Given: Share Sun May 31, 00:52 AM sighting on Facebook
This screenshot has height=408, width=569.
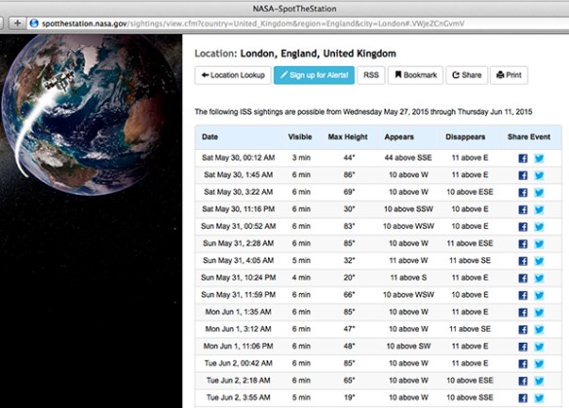Looking at the screenshot, I should tap(523, 227).
